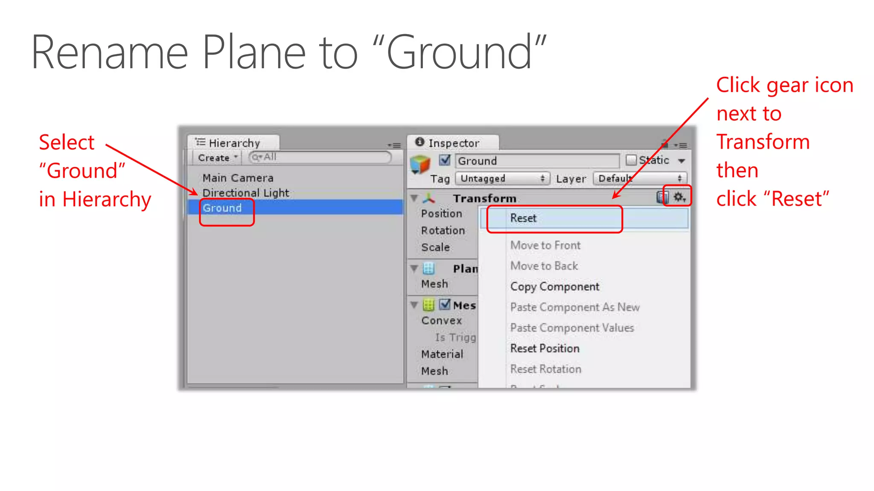The width and height of the screenshot is (874, 491).
Task: Collapse the Transform component triangle
Action: tap(414, 198)
